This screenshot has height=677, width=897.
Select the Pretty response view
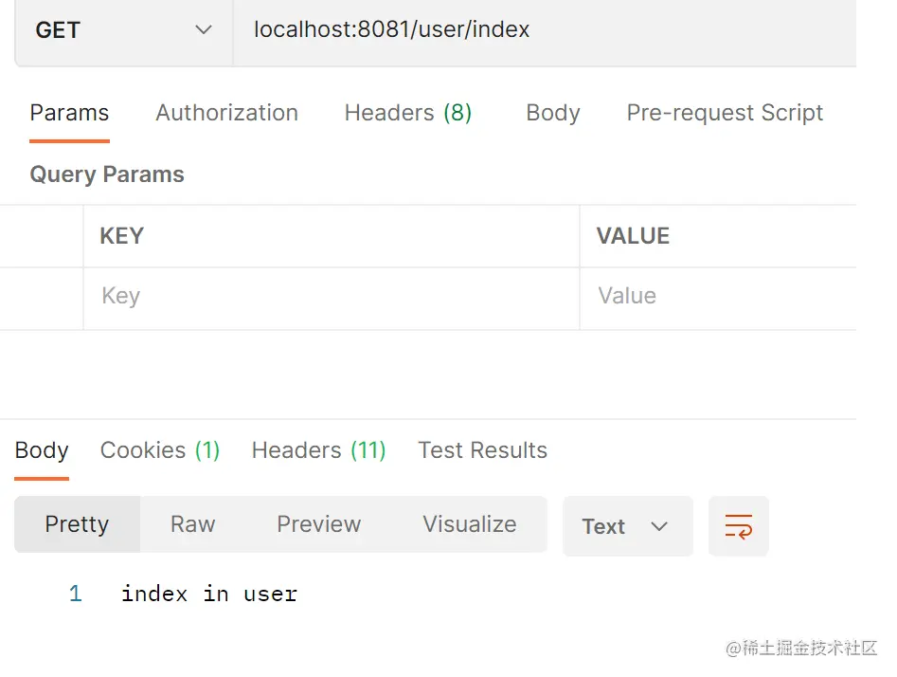[78, 524]
